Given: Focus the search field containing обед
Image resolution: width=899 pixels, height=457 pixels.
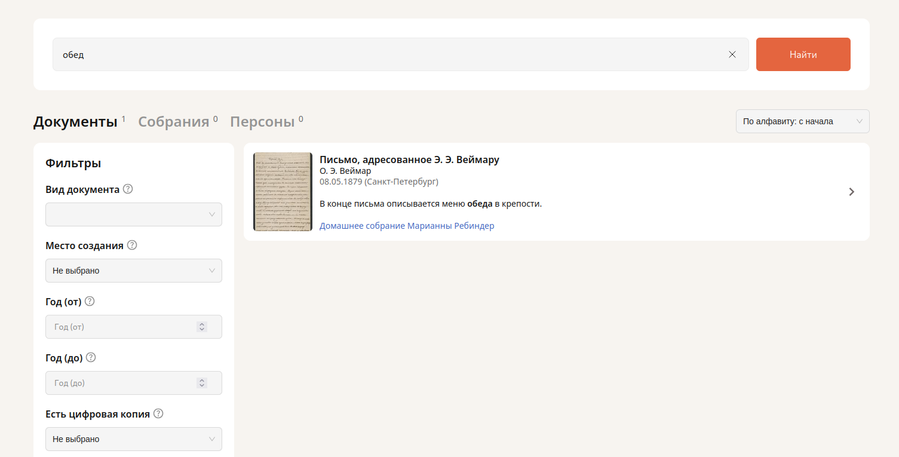Looking at the screenshot, I should tap(388, 54).
